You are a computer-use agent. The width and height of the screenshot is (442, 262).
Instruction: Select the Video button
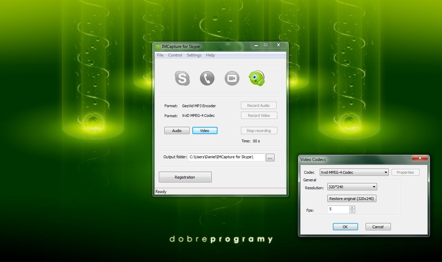[205, 131]
